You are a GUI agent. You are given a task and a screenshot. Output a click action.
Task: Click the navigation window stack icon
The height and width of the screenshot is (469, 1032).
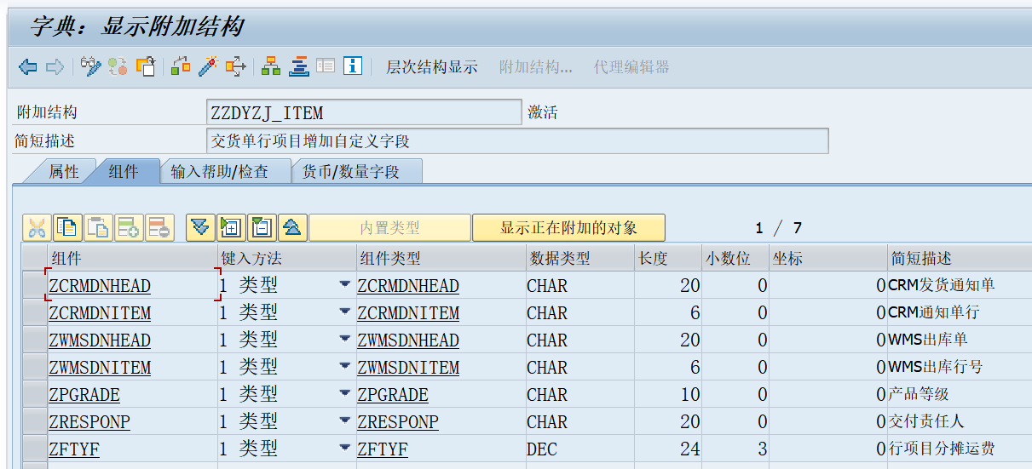point(299,66)
